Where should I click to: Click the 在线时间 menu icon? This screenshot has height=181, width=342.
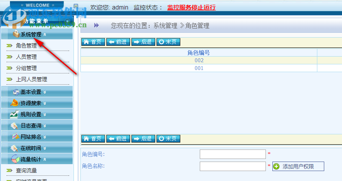(14, 148)
